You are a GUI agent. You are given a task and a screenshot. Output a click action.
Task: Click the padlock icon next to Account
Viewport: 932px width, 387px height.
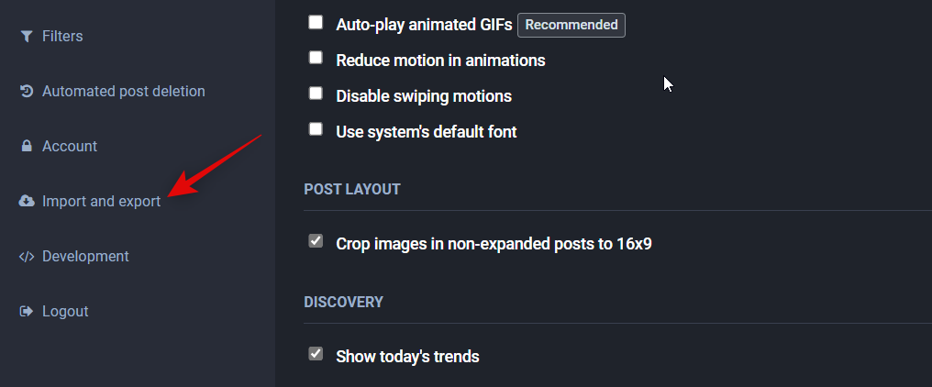point(26,147)
